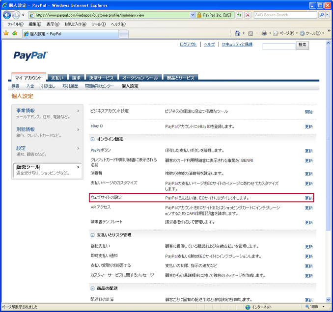This screenshot has height=312, width=333.
Task: Click the AVG Secure Search box
Action: coord(285,15)
